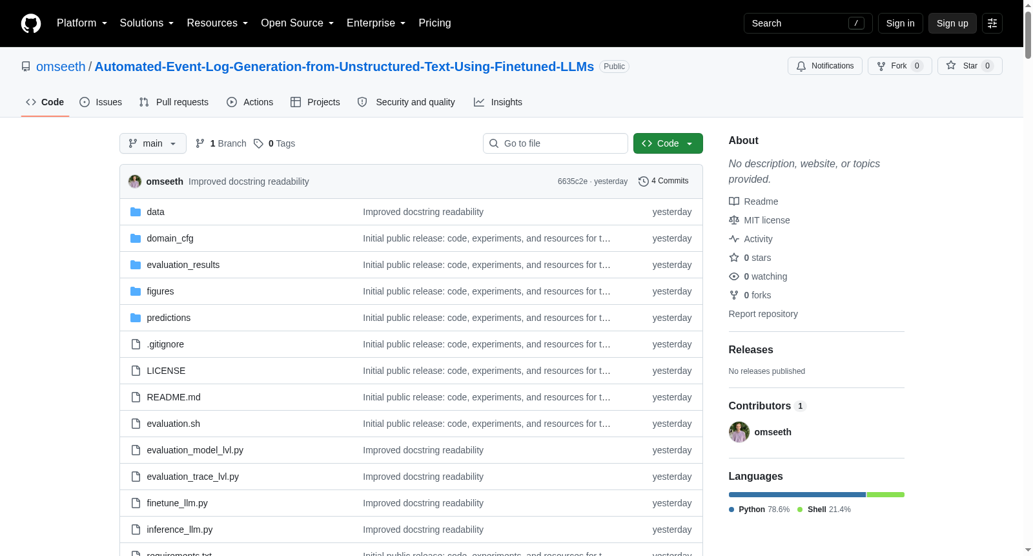Expand the Resources menu

click(218, 23)
